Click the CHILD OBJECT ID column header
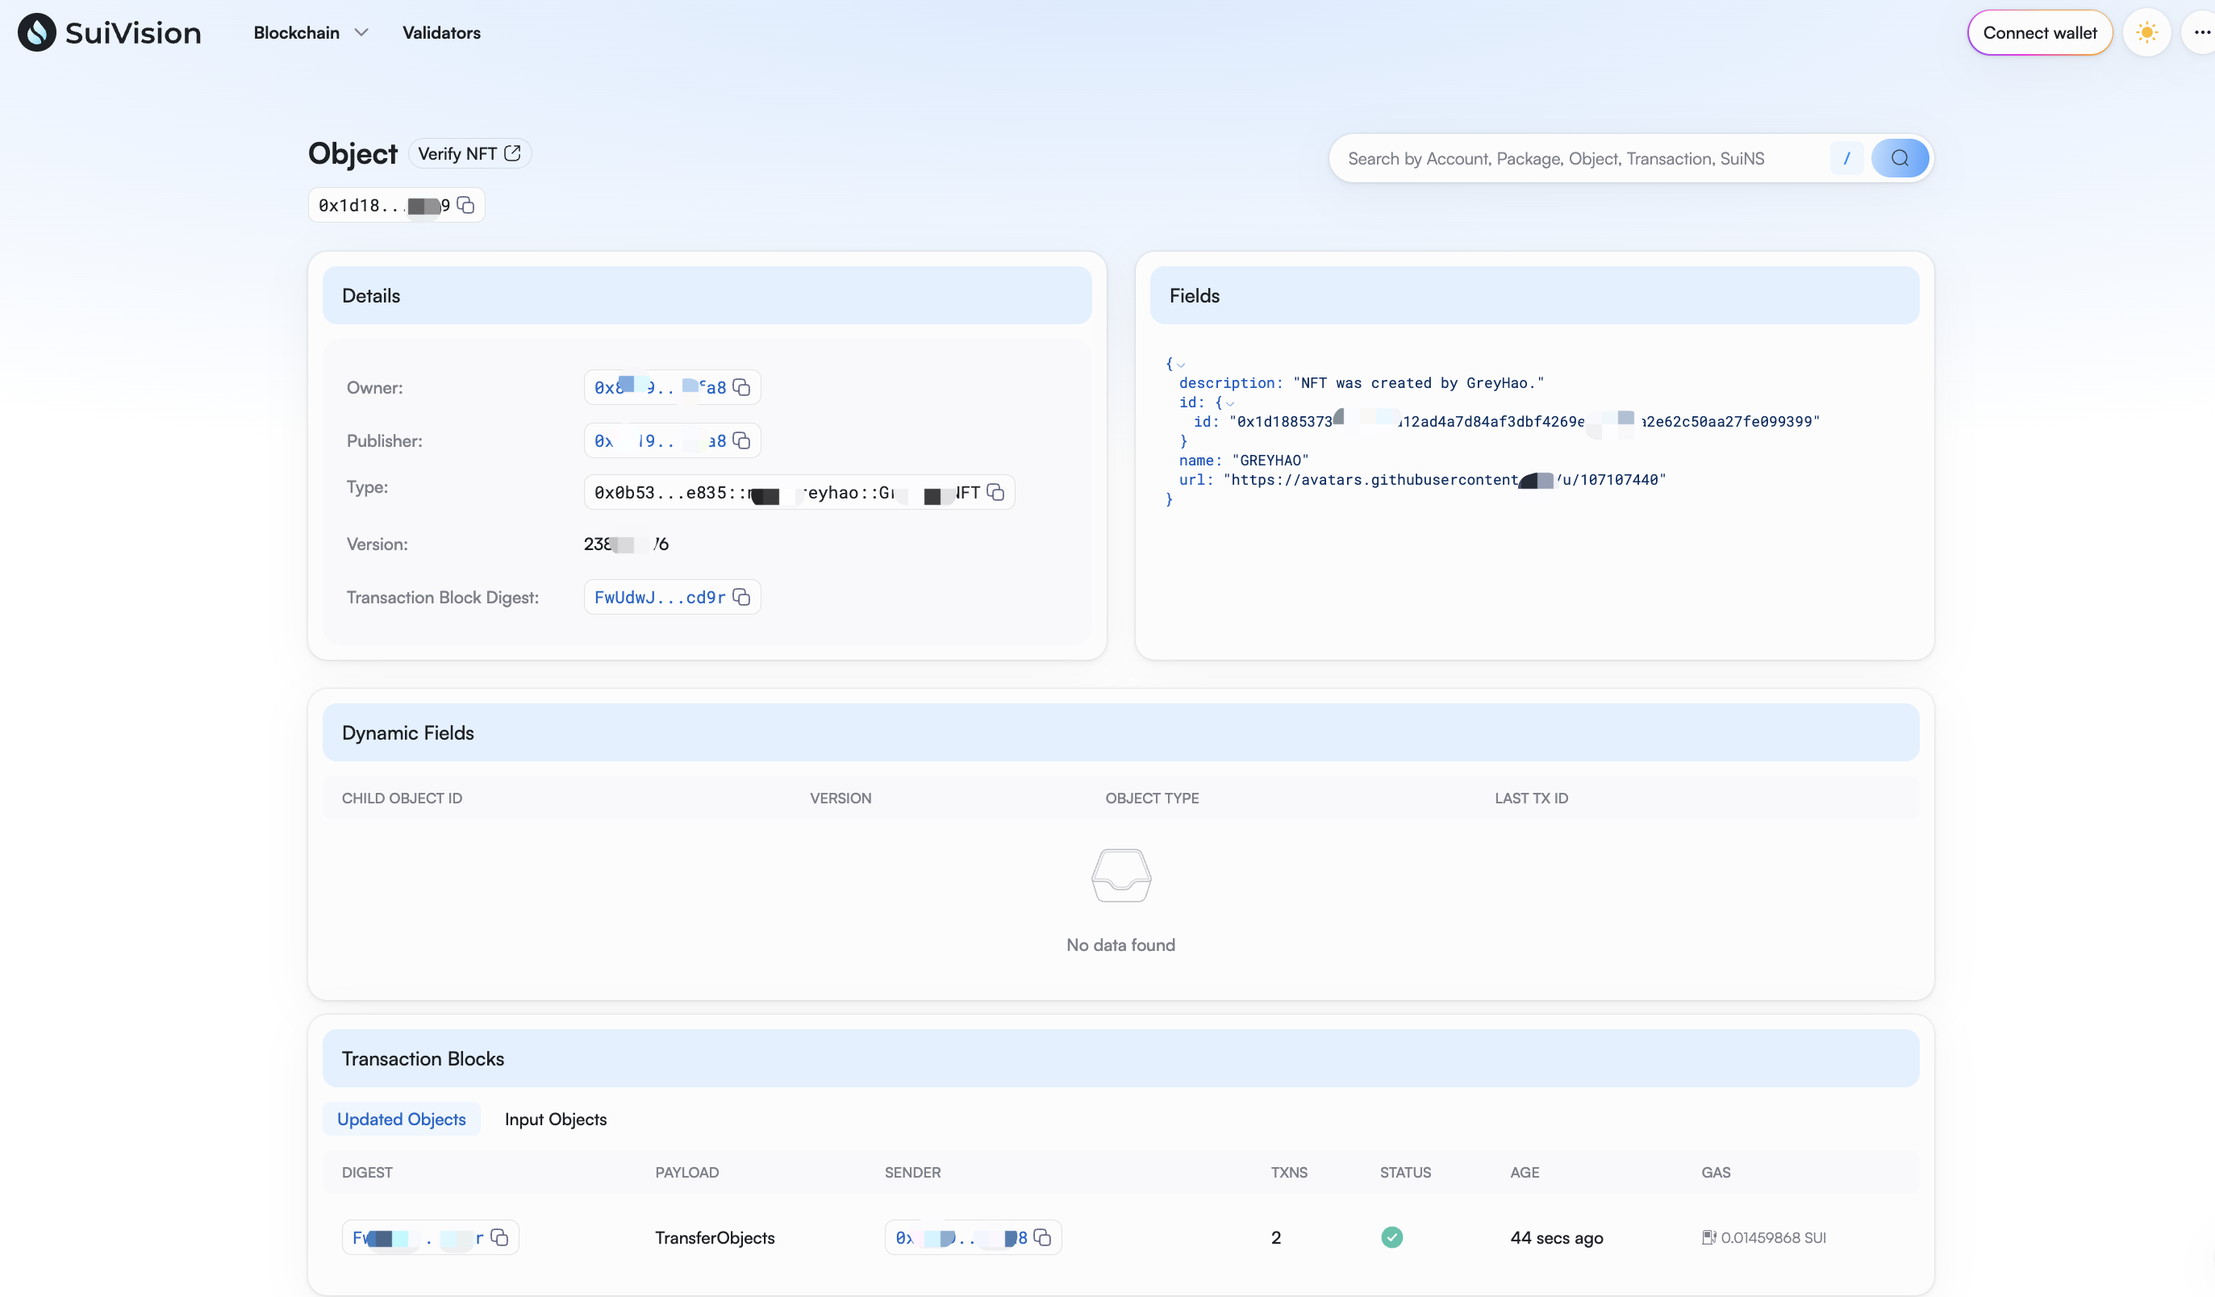 coord(402,798)
